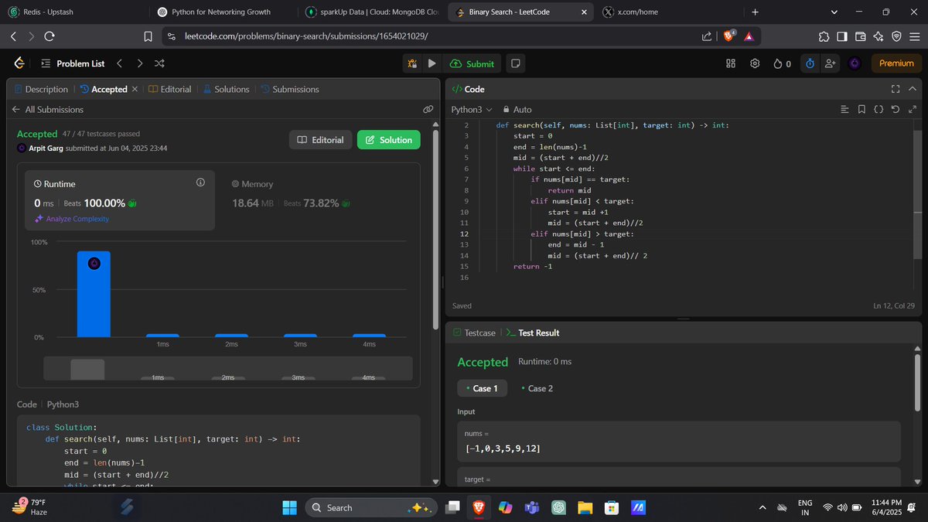The width and height of the screenshot is (928, 522).
Task: Toggle the Auto lock setting
Action: click(x=517, y=110)
